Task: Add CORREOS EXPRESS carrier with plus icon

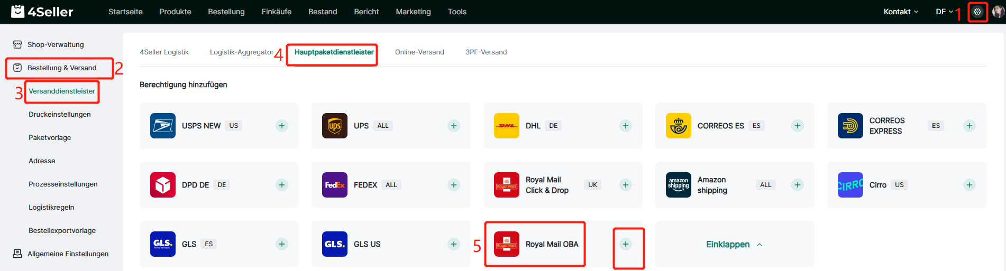Action: point(970,126)
